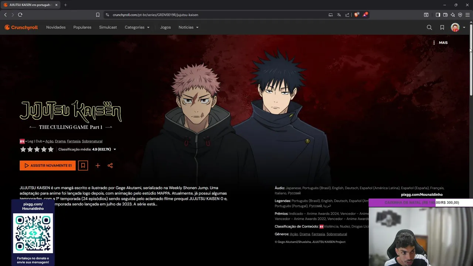Select the JUJUTSU KAISEN browser tab

(30, 5)
